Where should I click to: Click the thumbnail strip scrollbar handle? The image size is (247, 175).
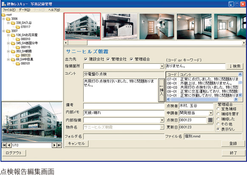click(x=78, y=43)
